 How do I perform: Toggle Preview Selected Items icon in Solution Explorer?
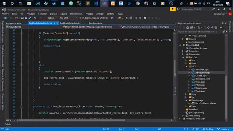coord(221,28)
